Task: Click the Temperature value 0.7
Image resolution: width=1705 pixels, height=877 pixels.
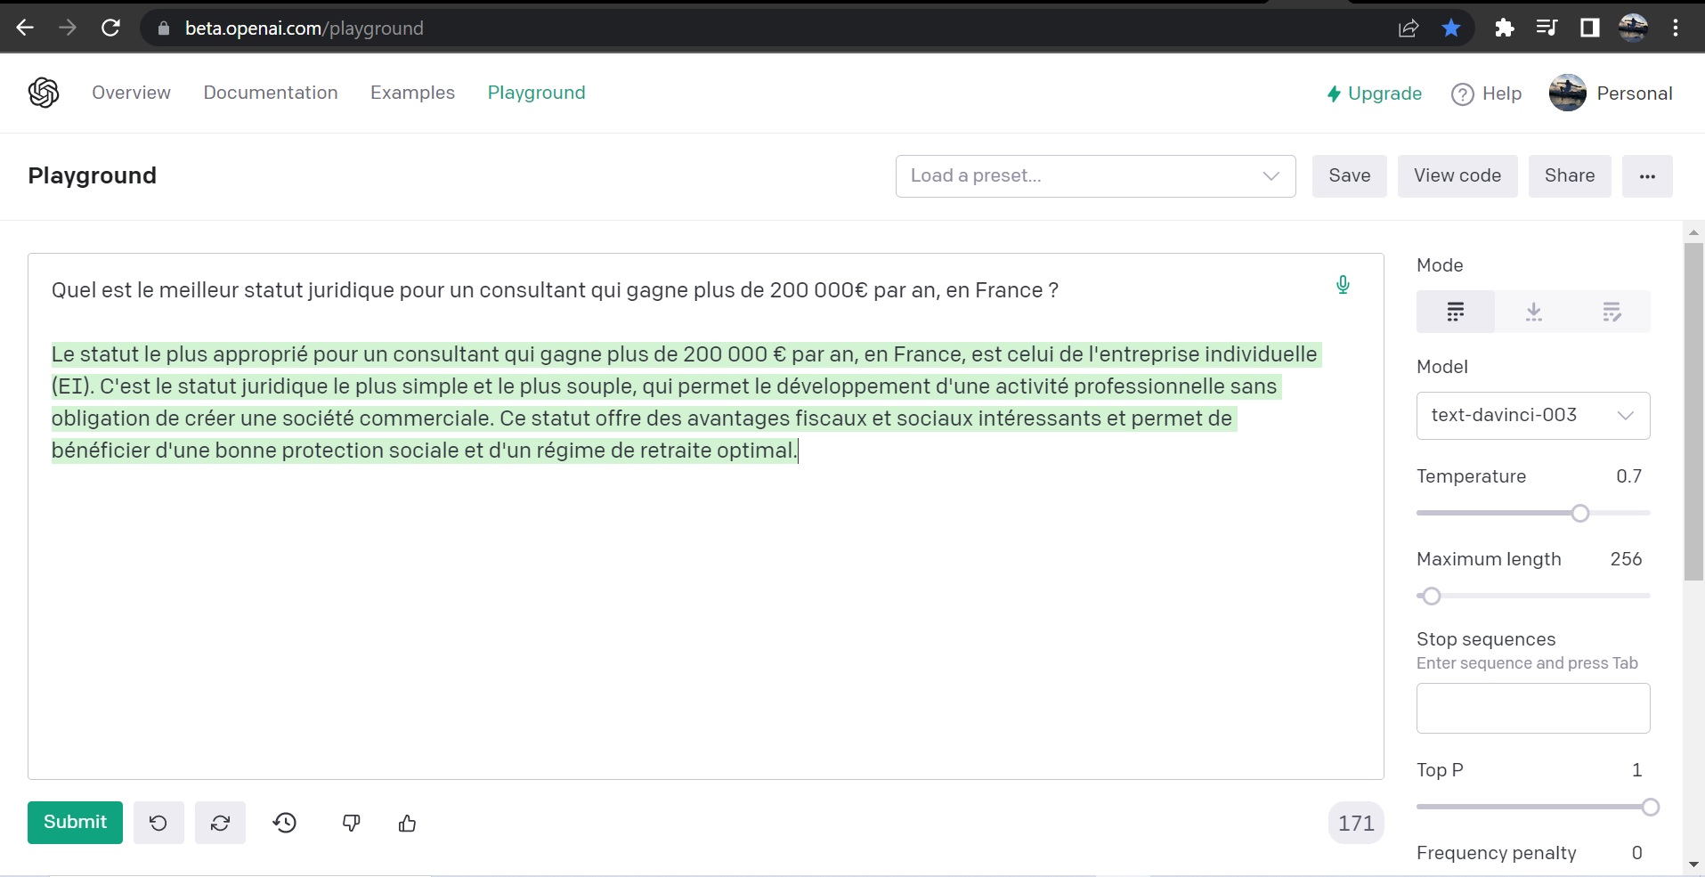Action: pyautogui.click(x=1628, y=476)
